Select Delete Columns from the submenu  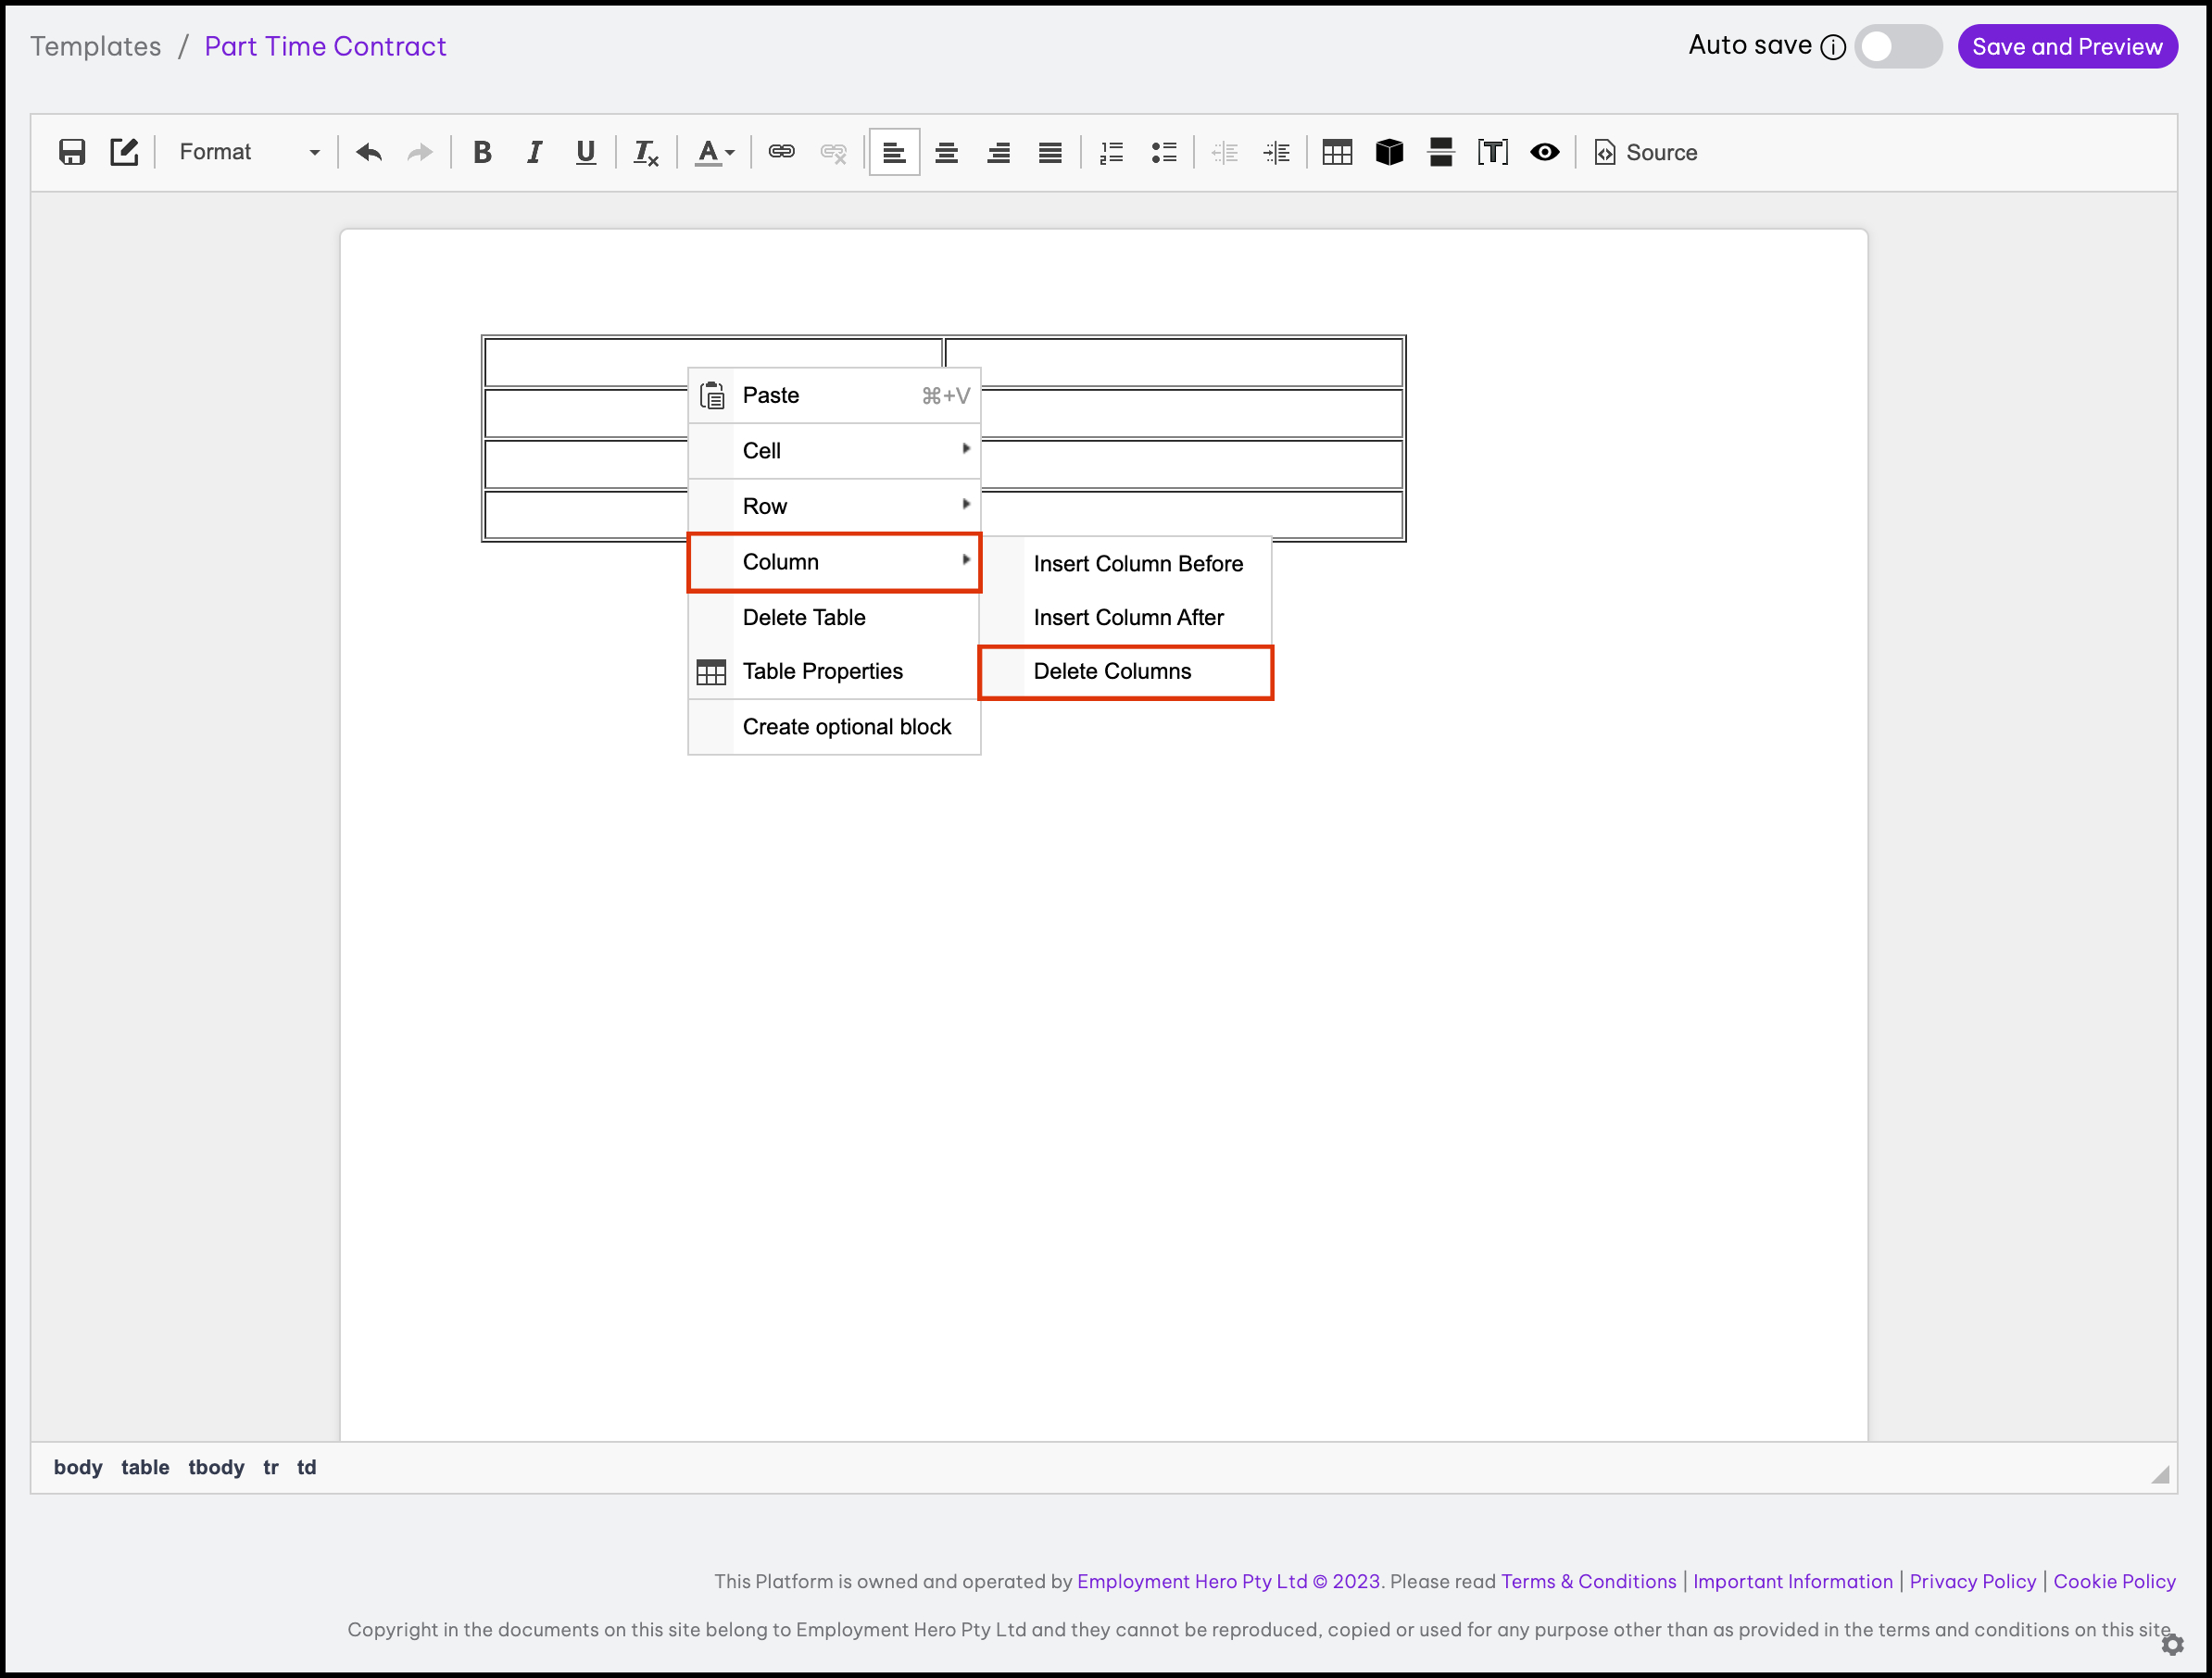coord(1112,671)
